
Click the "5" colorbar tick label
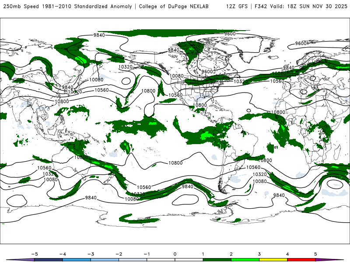(315, 254)
